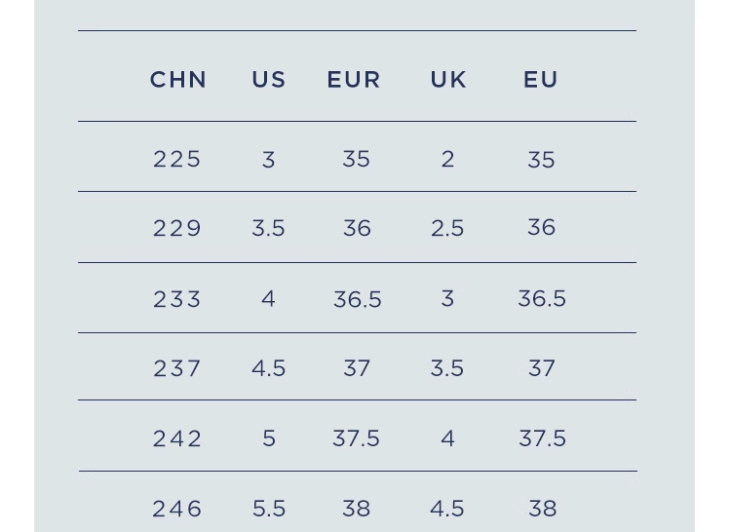Click 36 in the EU column
Screen dimensions: 731x532
tap(541, 227)
